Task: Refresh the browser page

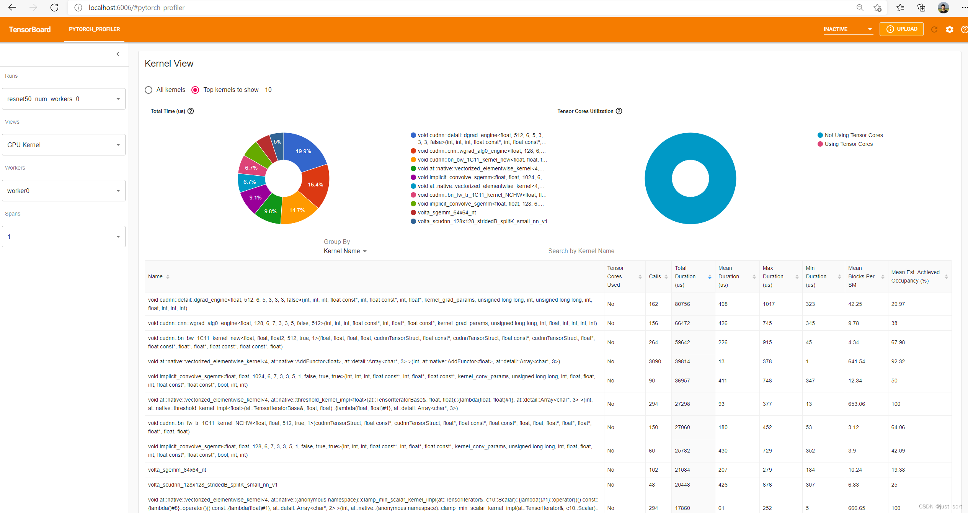Action: 54,8
